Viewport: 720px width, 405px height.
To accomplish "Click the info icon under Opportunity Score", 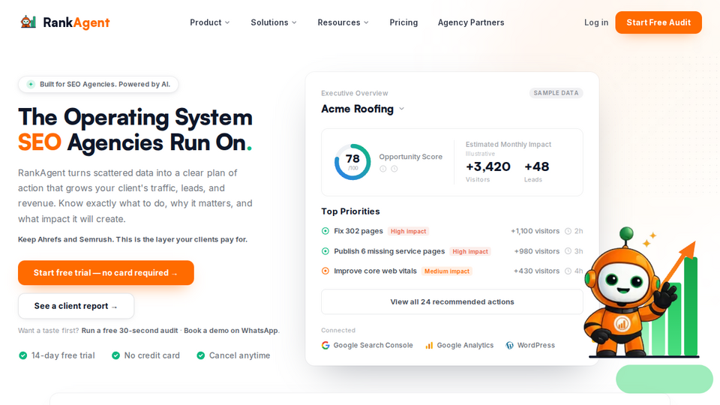I will pyautogui.click(x=383, y=169).
